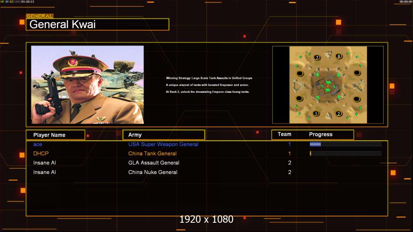Click start position 2 on the minimap
413x232 pixels.
(339, 114)
